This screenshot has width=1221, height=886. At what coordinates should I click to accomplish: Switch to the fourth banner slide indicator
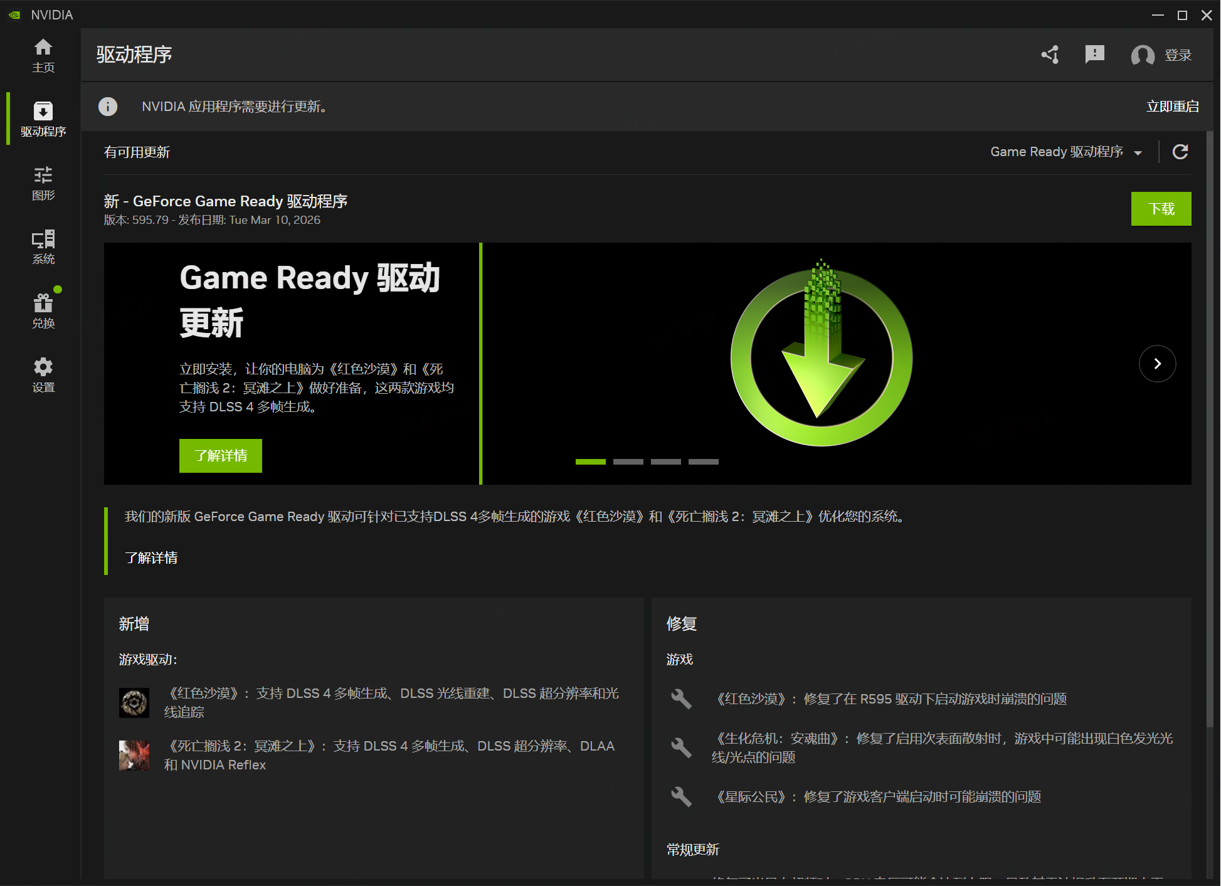pos(703,461)
